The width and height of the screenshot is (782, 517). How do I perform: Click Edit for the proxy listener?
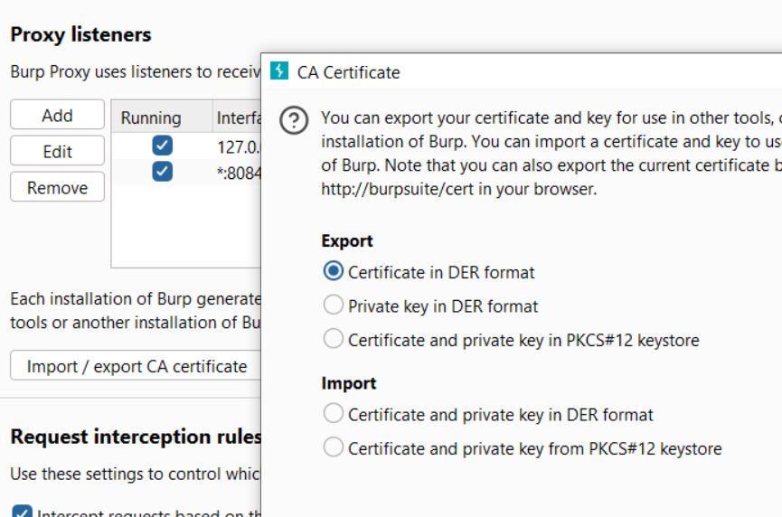click(x=57, y=151)
